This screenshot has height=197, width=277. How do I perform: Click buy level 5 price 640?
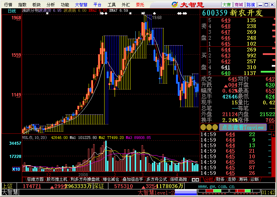click(226, 73)
